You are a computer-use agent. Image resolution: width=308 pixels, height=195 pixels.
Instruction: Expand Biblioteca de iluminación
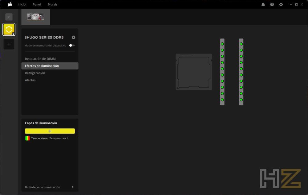50,187
